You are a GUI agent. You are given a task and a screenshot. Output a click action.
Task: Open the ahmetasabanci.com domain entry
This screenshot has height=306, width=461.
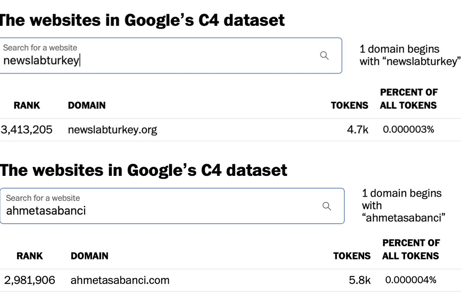[120, 280]
